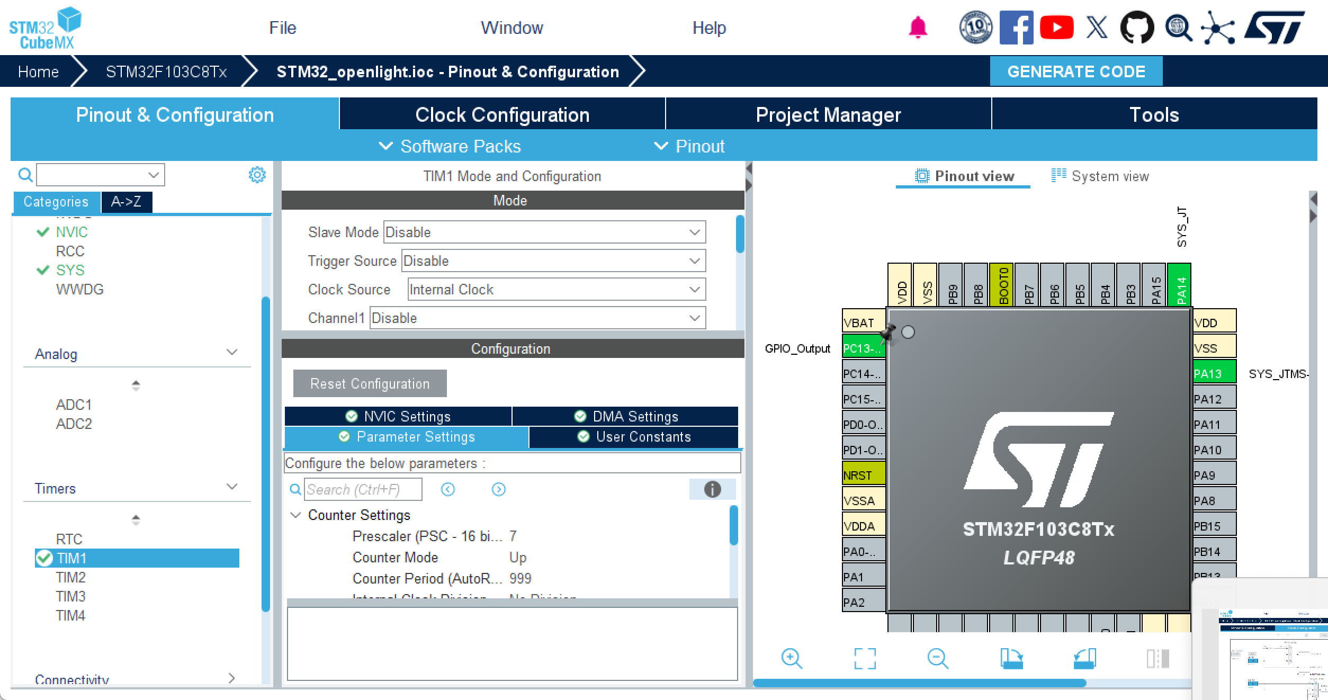Rotate the chip clockwise icon

(1011, 659)
